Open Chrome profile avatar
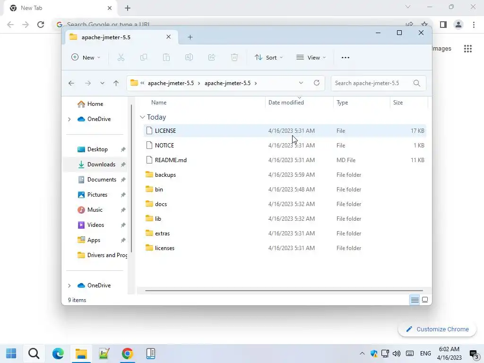 point(458,25)
